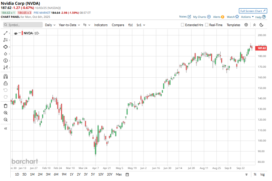Collapse the drawing tools sidebar
The width and height of the screenshot is (272, 181).
pyautogui.click(x=6, y=128)
